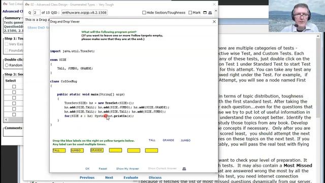The width and height of the screenshot is (325, 183).
Task: Click Show My Answer
Action: [x=127, y=169]
